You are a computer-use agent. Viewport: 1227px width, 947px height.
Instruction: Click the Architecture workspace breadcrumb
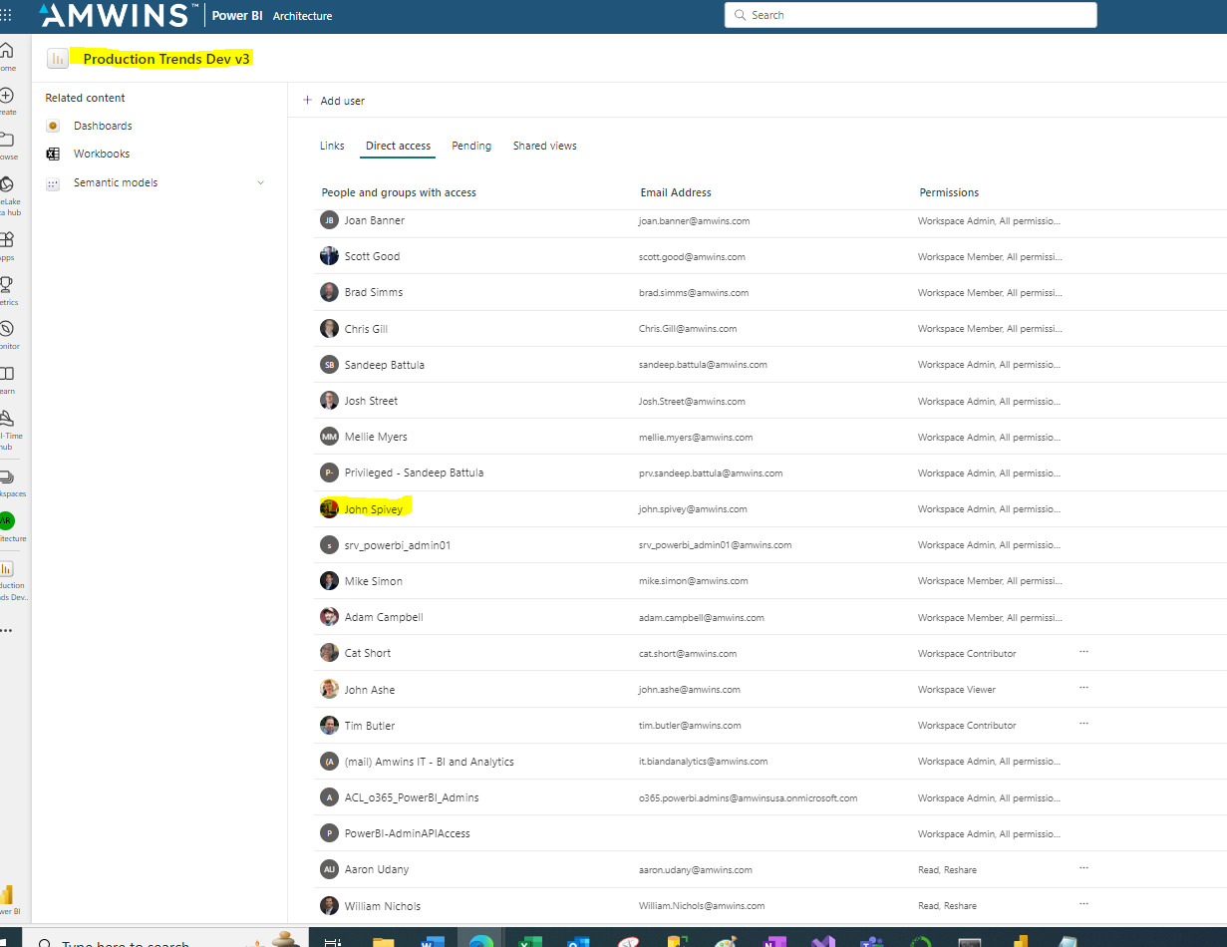pos(302,16)
